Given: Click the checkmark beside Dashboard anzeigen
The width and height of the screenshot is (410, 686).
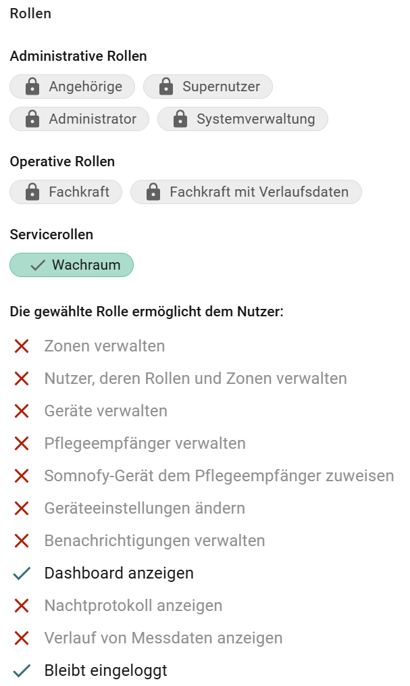Looking at the screenshot, I should pyautogui.click(x=22, y=573).
